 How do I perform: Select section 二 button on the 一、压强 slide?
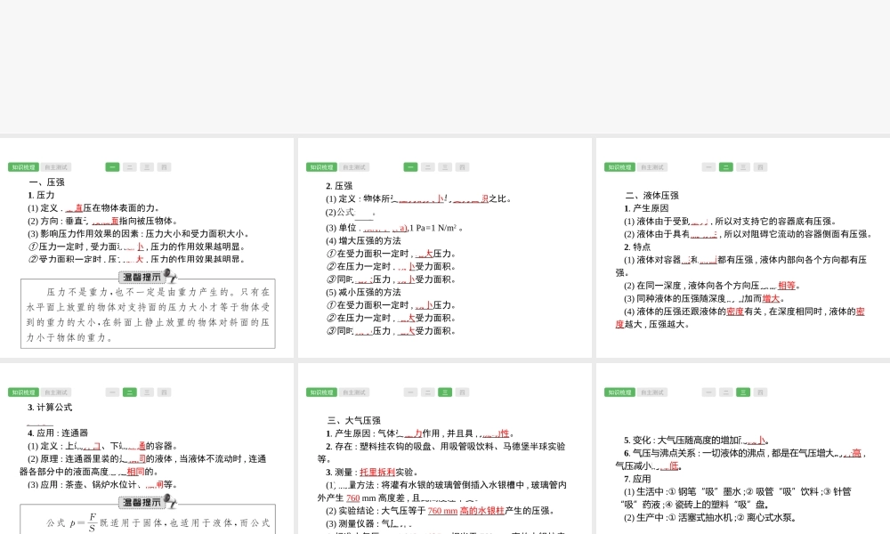click(129, 167)
